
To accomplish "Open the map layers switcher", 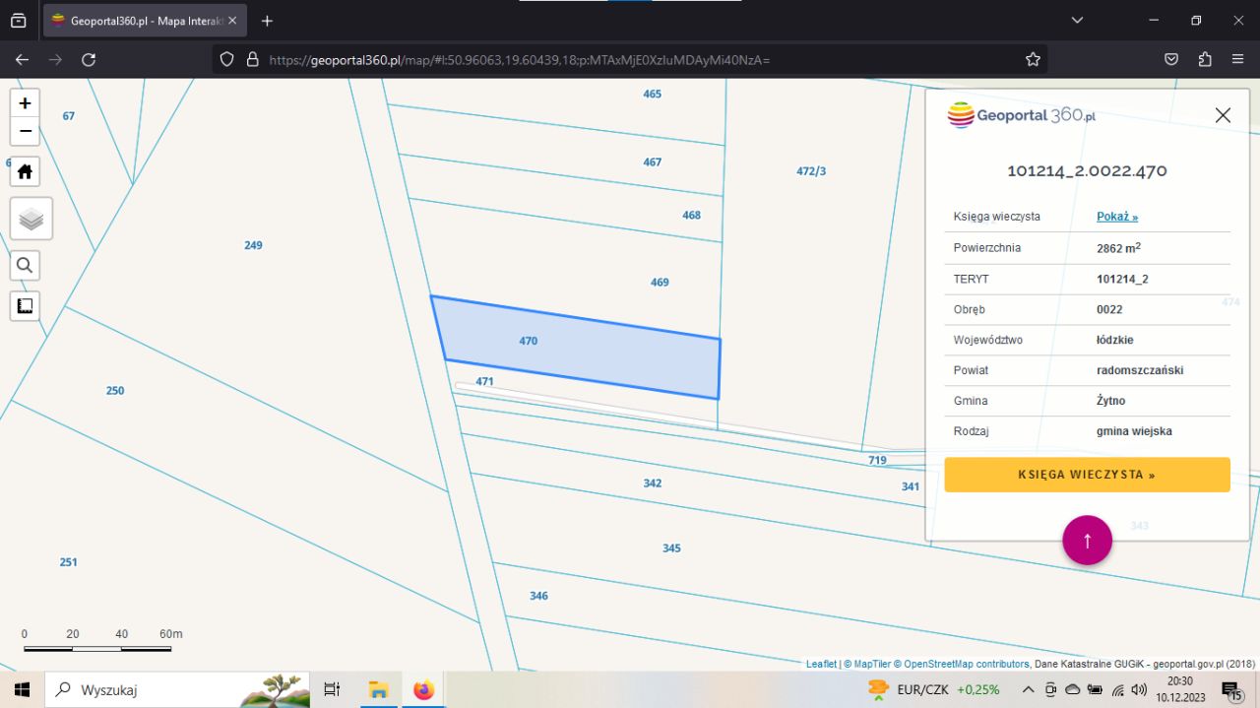I will coord(31,219).
